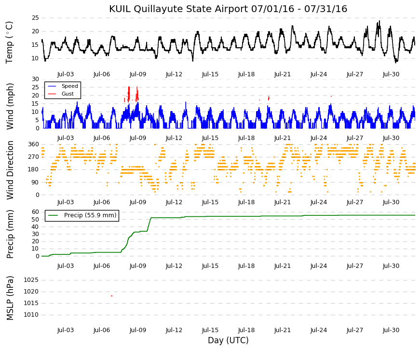Click the 1025 tick label on MSLP axis

click(x=31, y=280)
